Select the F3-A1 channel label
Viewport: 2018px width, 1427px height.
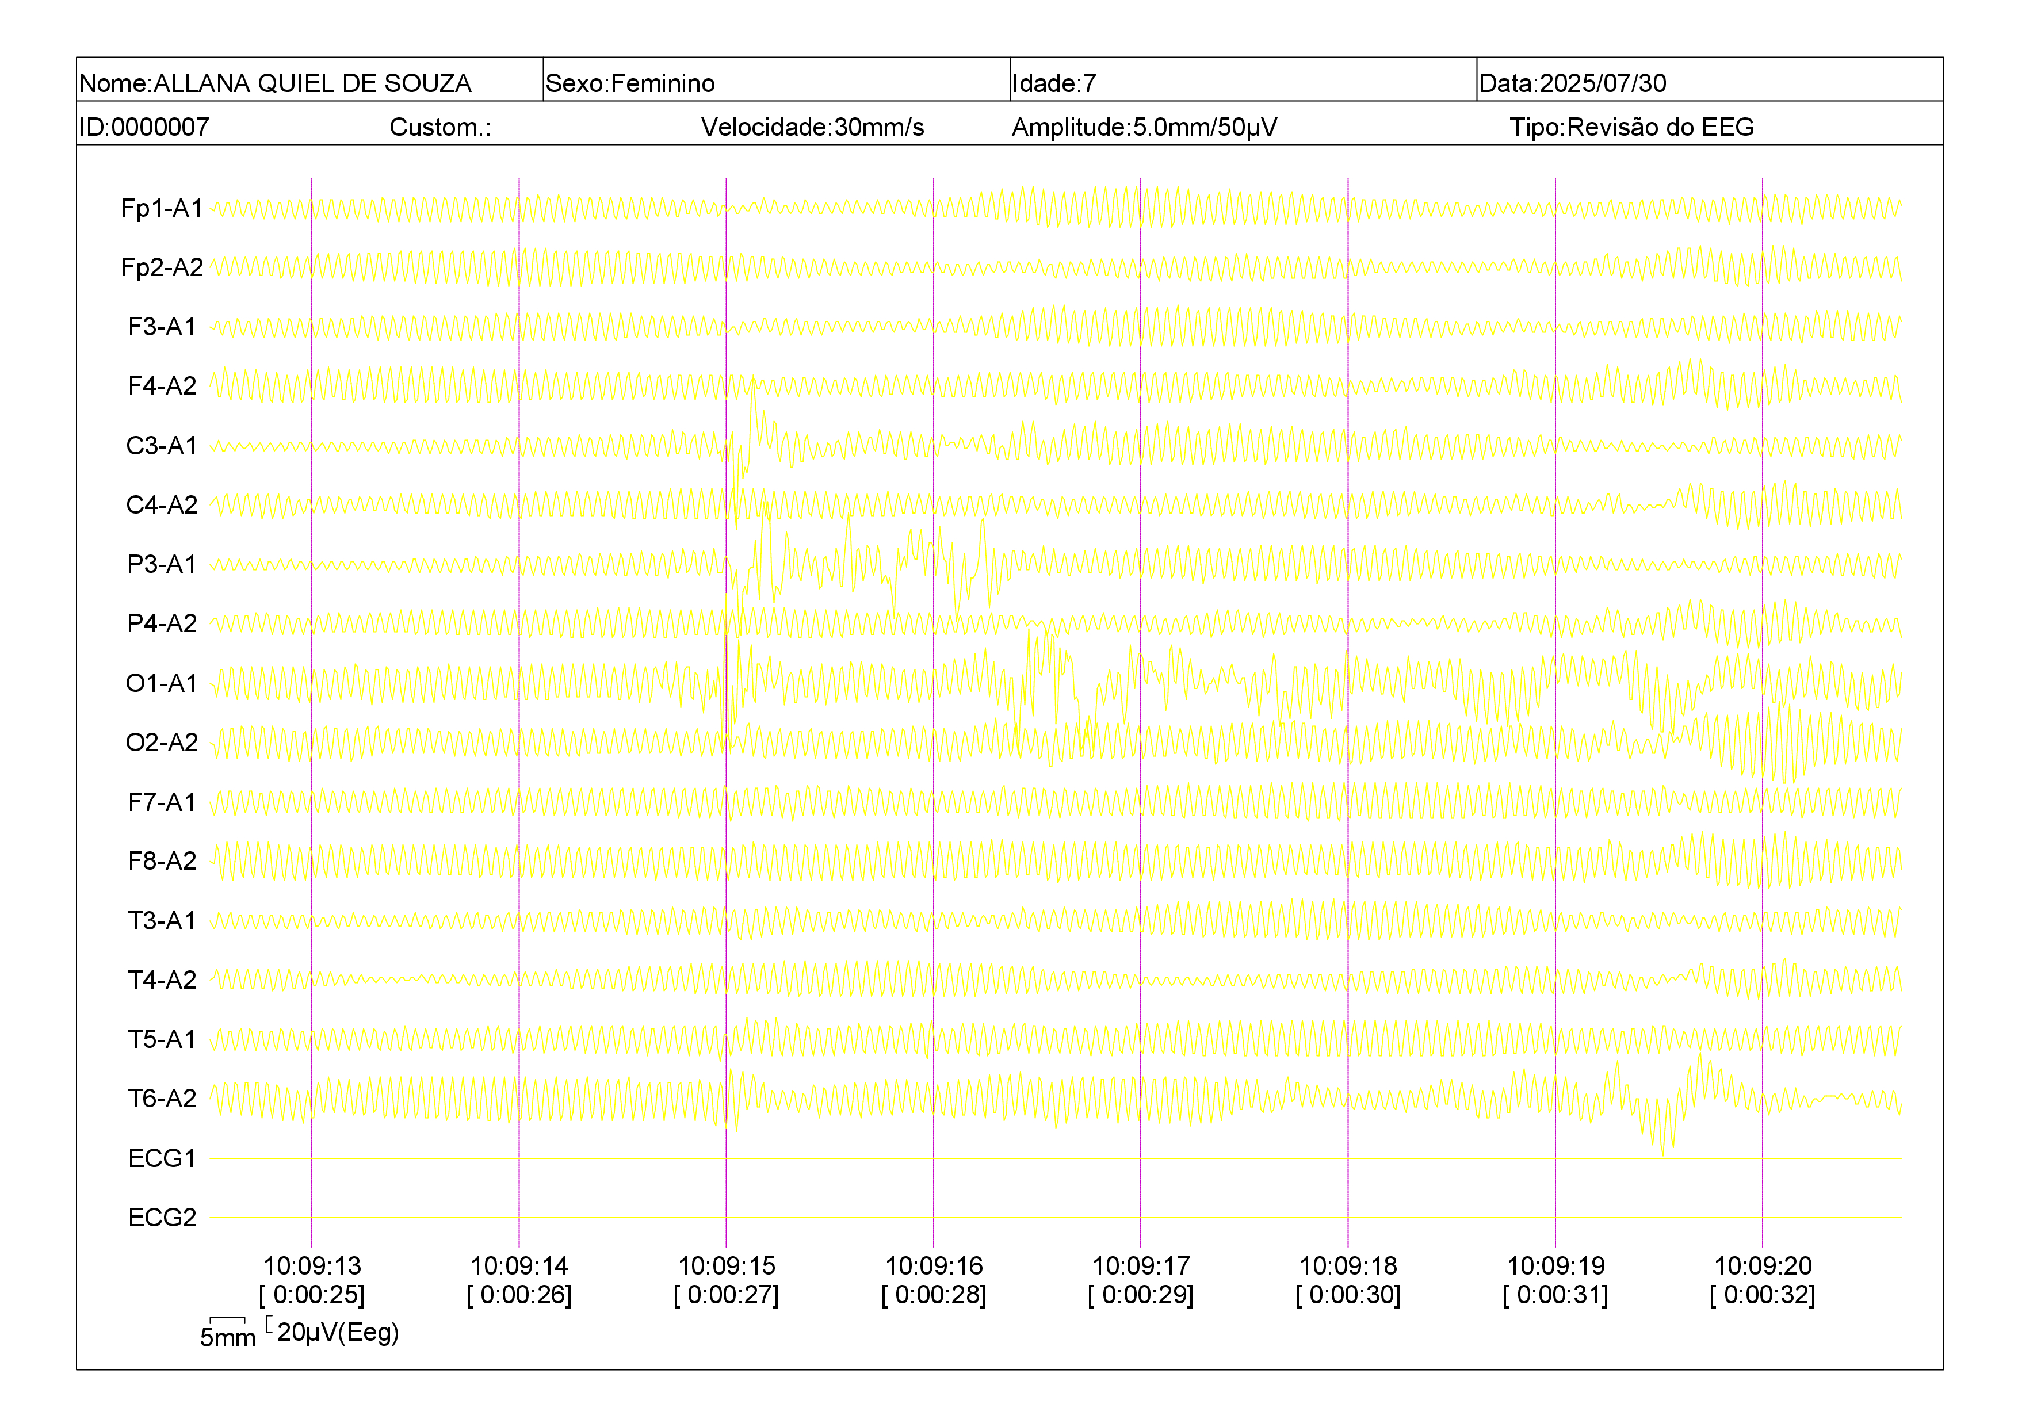(163, 327)
